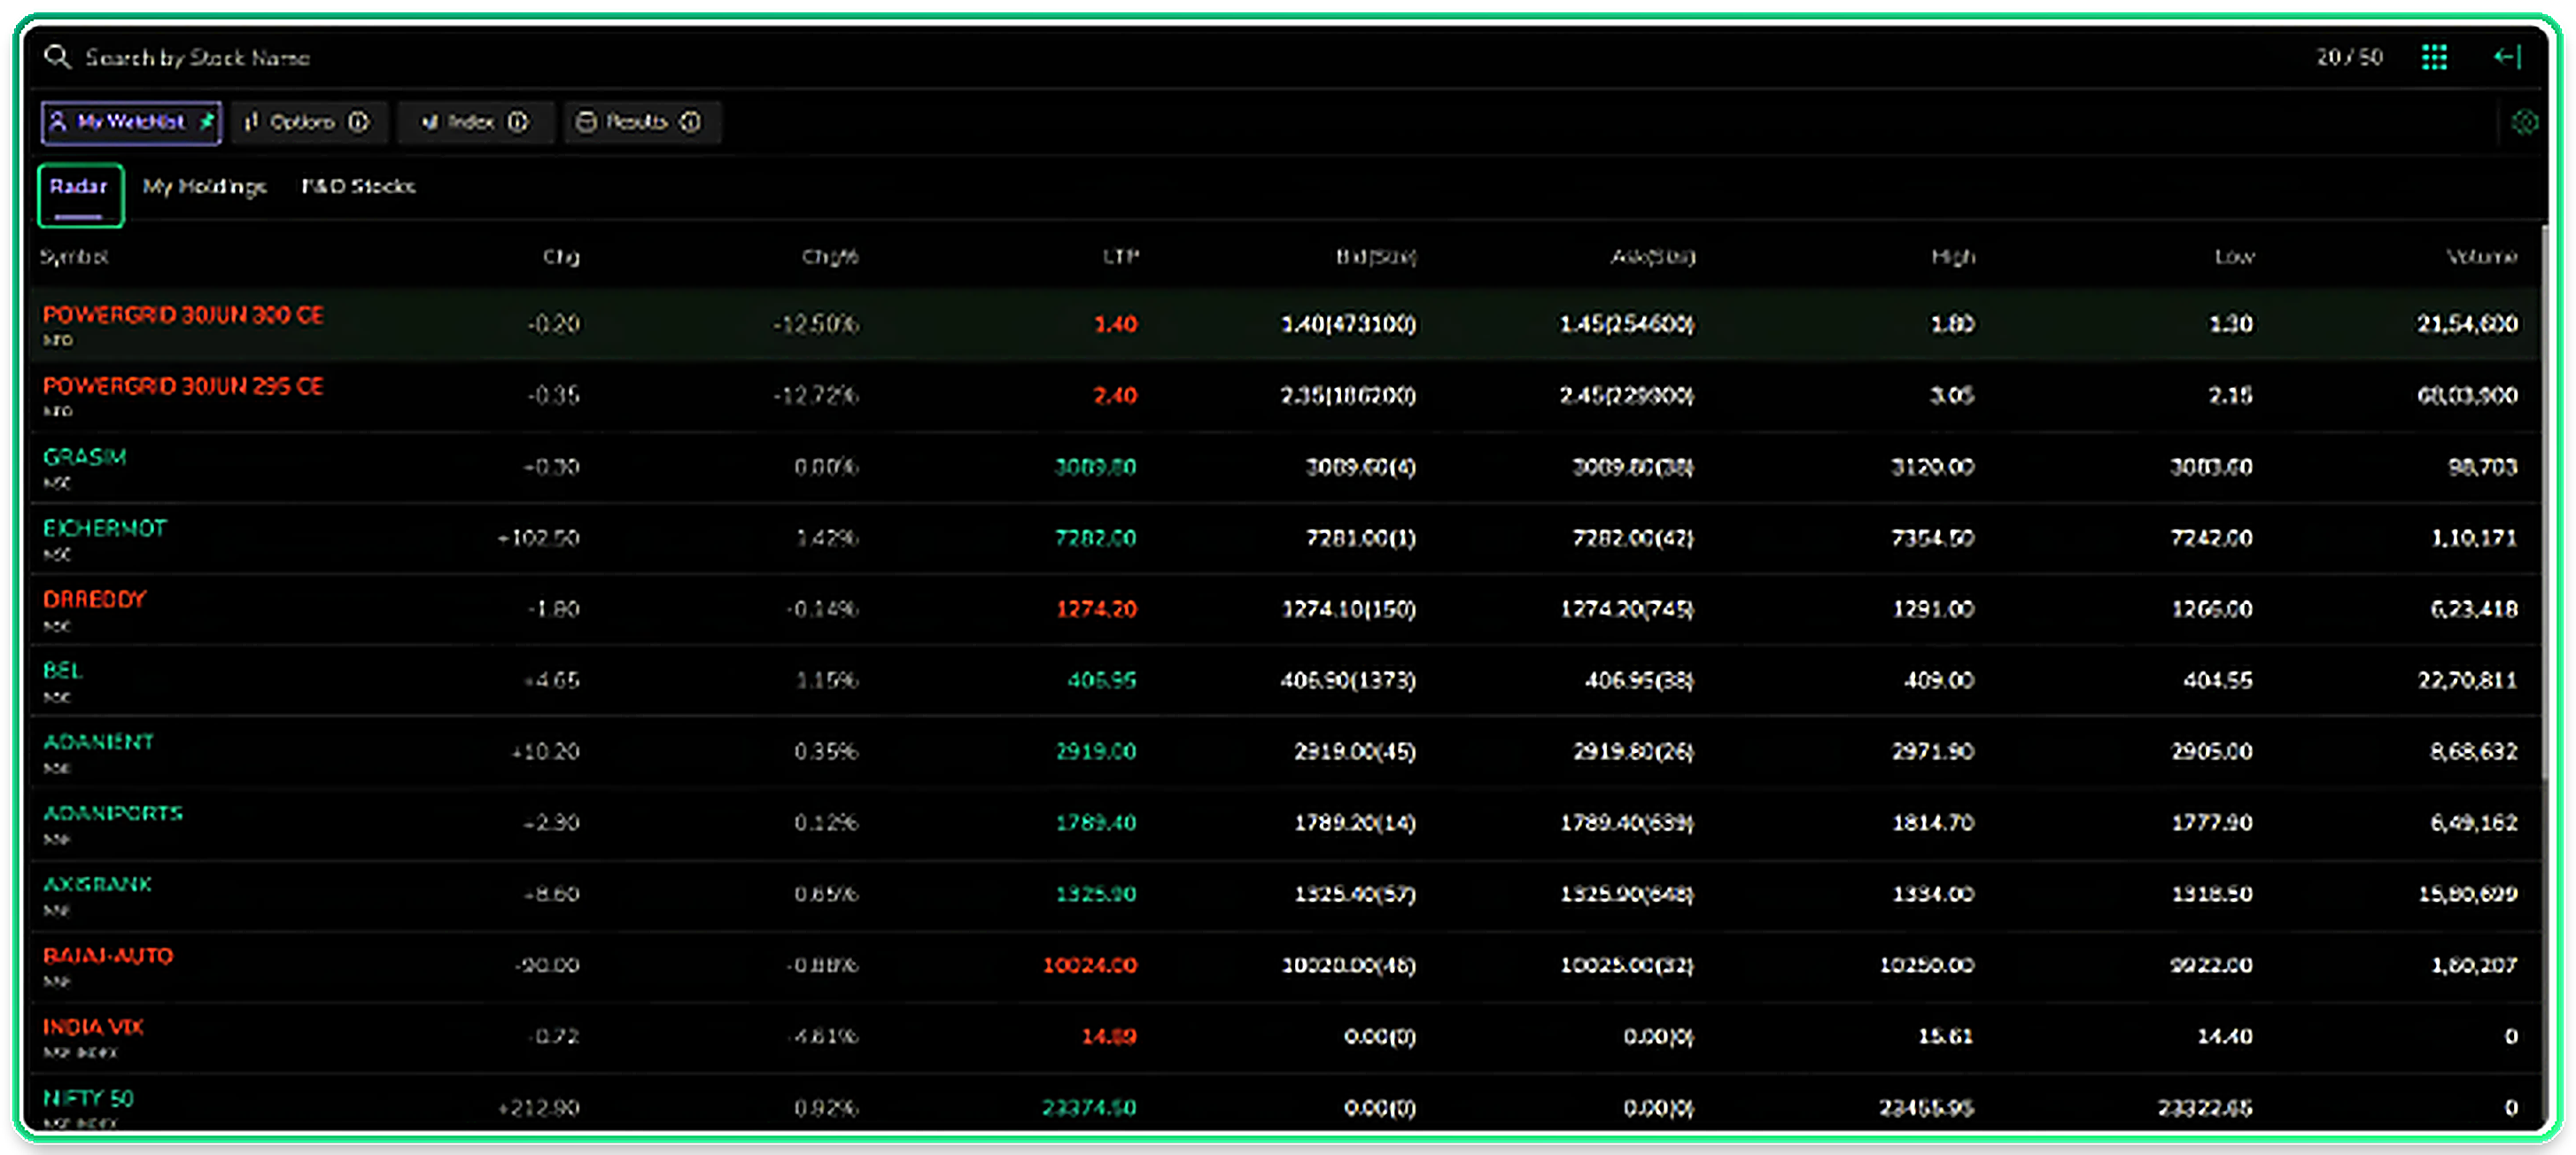Click the info icon beside Results
Screen dimensions: 2576x1155
point(690,122)
